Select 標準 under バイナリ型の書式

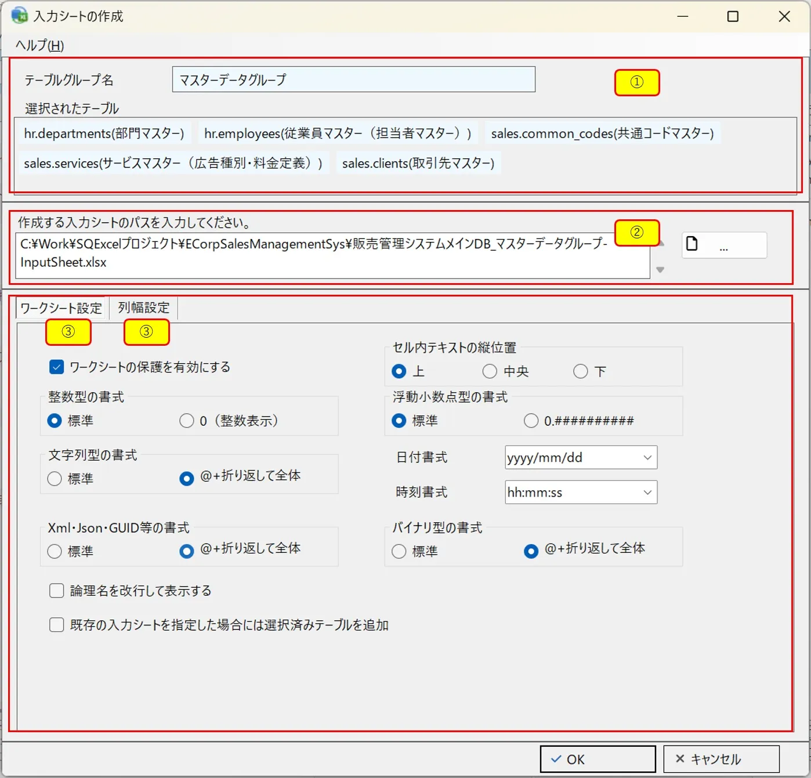point(415,551)
